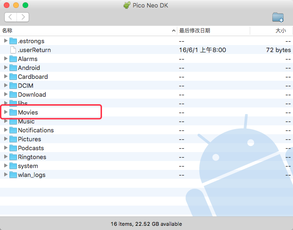
Task: Sort by the 大小 column header
Action: point(279,31)
